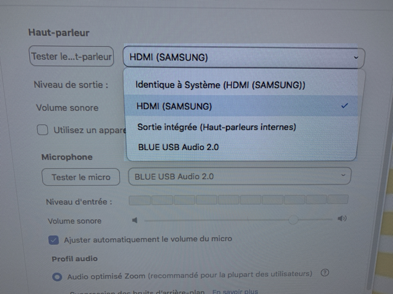
Task: Click the low-volume speaker icon beside microphone slider
Action: point(135,220)
